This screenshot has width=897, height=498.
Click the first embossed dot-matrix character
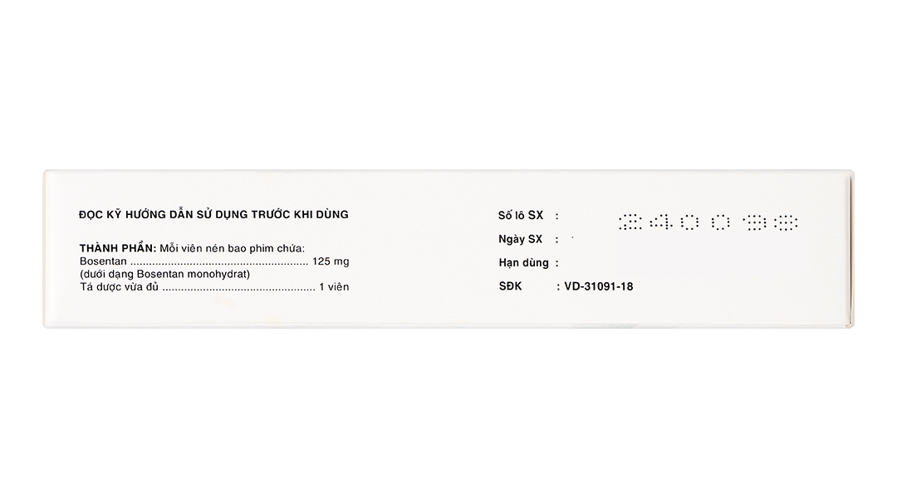click(x=631, y=222)
